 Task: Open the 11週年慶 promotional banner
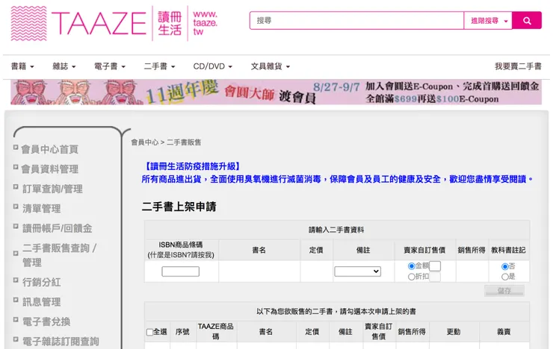pos(276,92)
